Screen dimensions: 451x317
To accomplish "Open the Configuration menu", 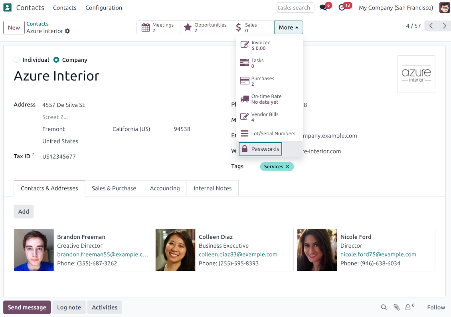I will [104, 8].
